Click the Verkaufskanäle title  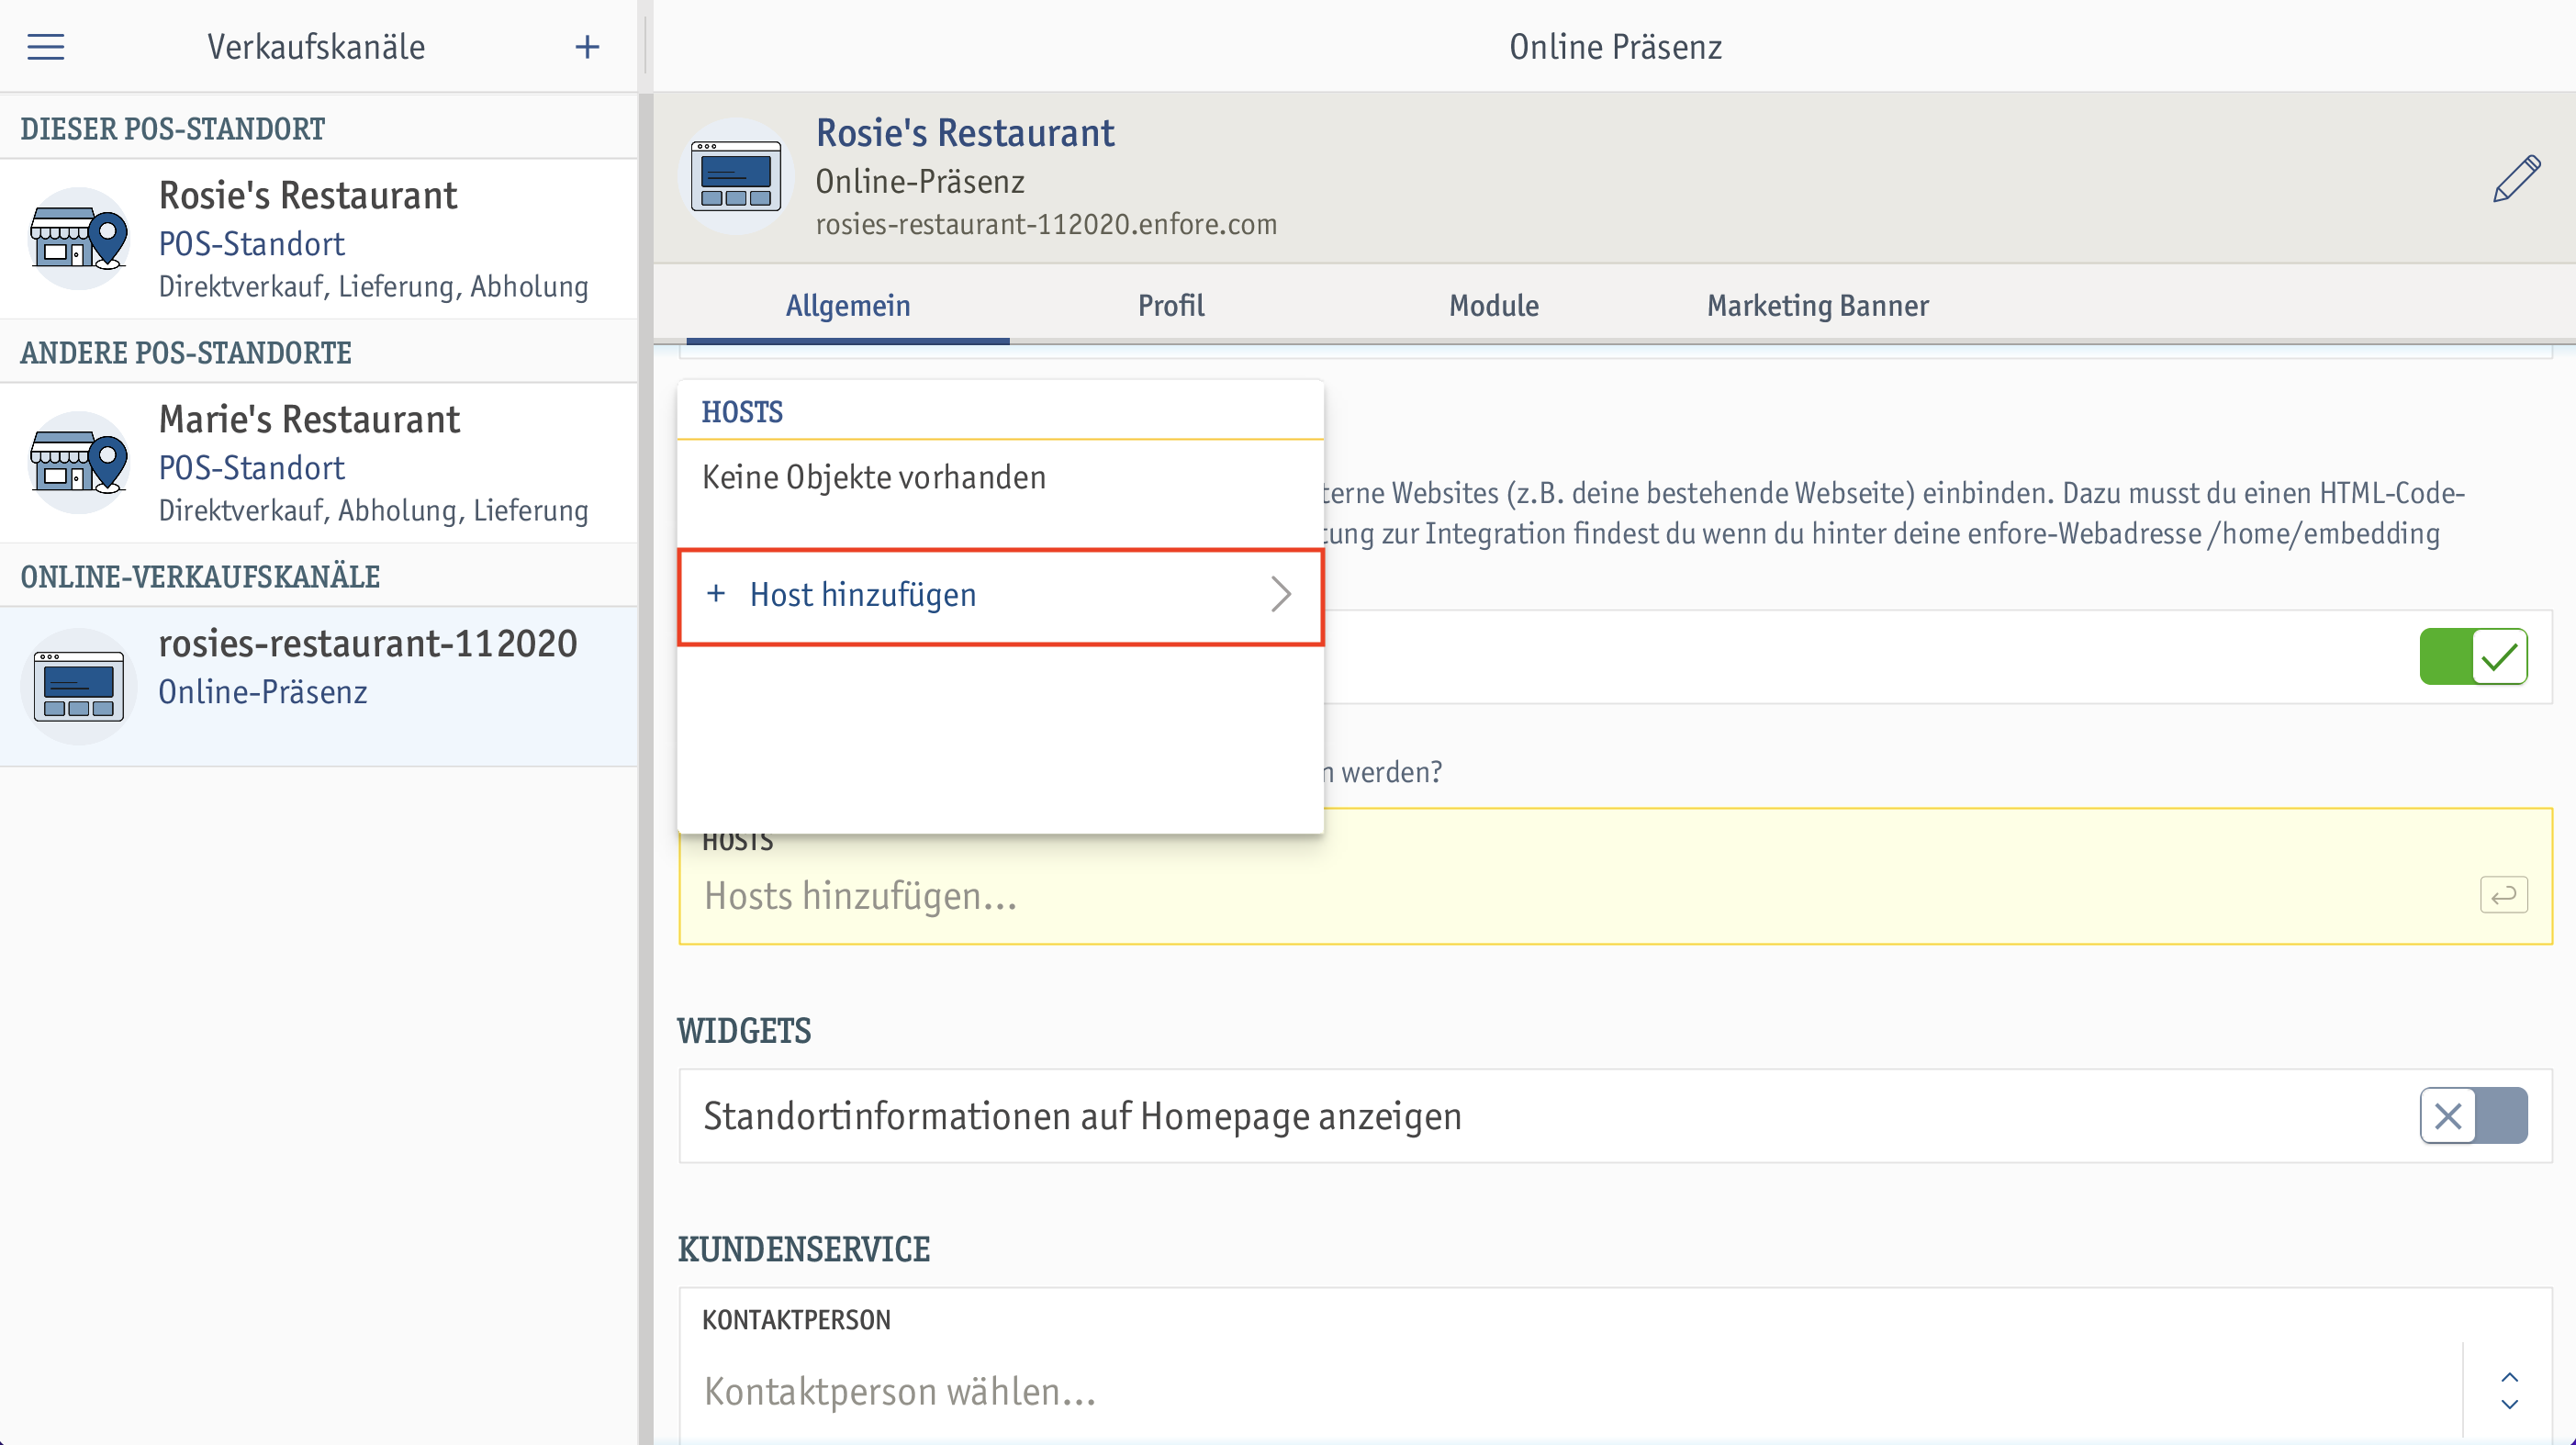coord(316,47)
